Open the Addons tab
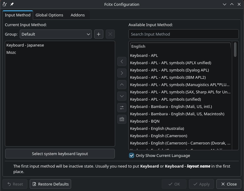 (x=77, y=15)
